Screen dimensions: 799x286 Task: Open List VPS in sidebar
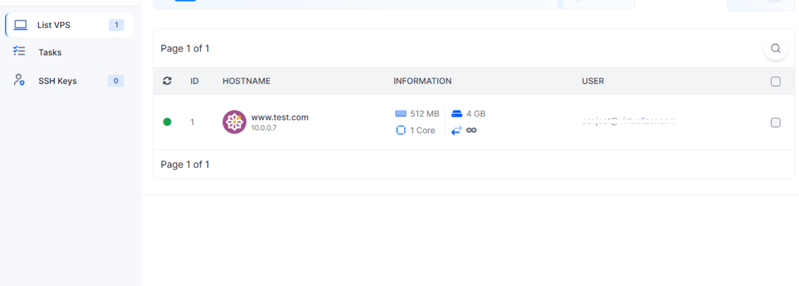tap(54, 25)
